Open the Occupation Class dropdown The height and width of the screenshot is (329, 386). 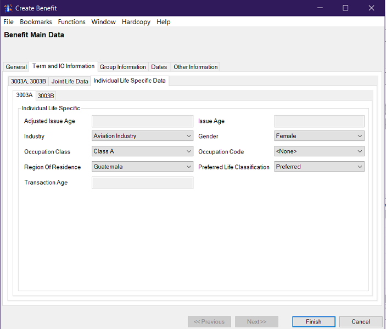(142, 151)
